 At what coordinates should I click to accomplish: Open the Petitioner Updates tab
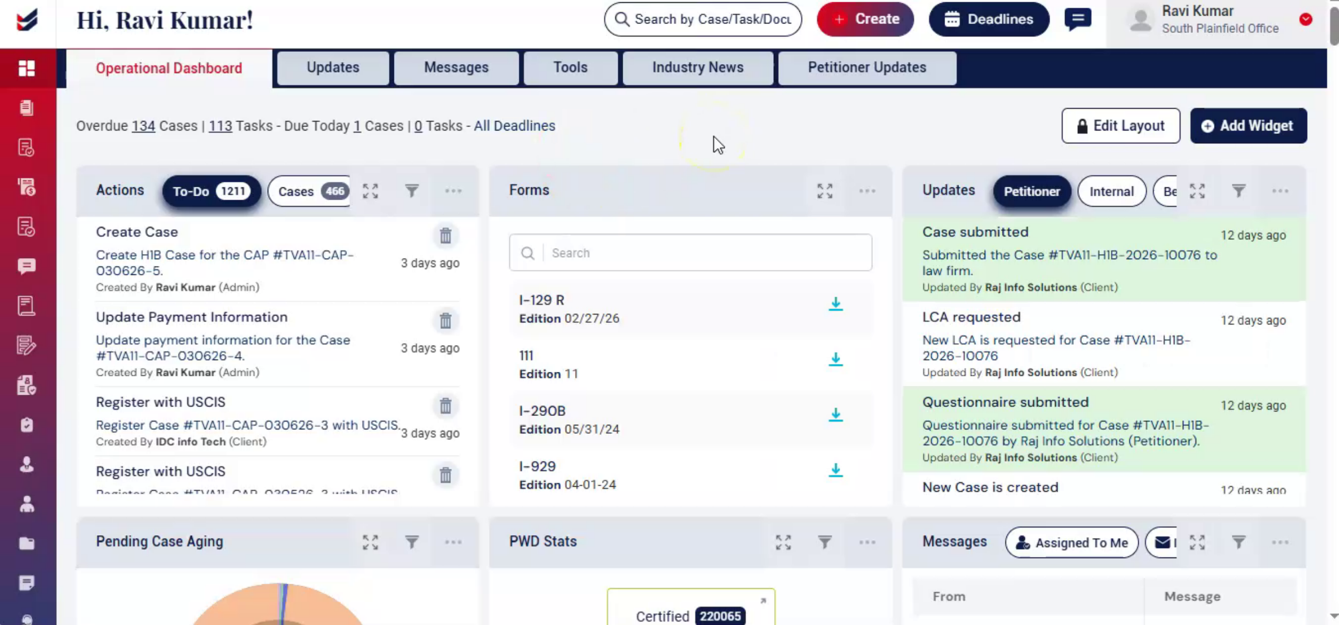click(867, 67)
